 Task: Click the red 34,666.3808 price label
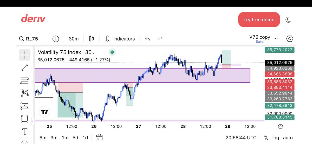(279, 74)
